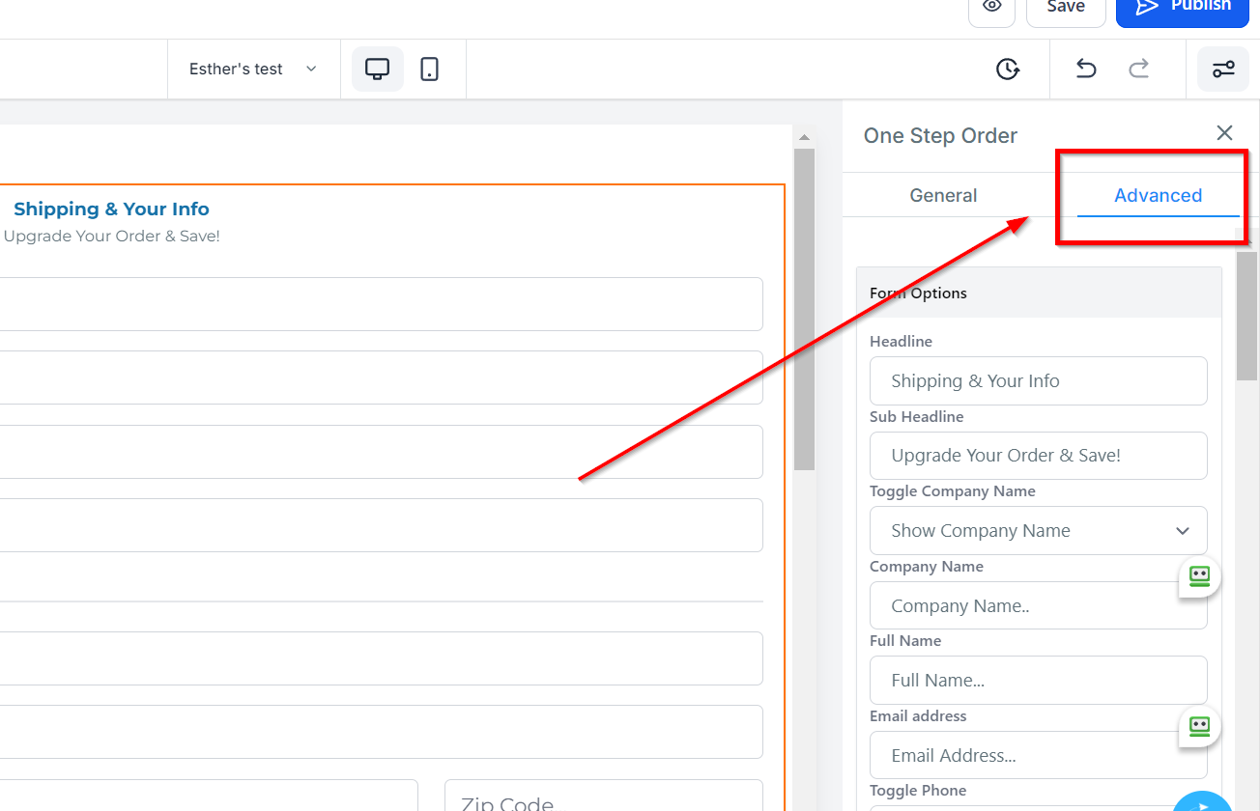
Task: Select 'Shipping & Your Info' headline on canvas
Action: point(111,209)
